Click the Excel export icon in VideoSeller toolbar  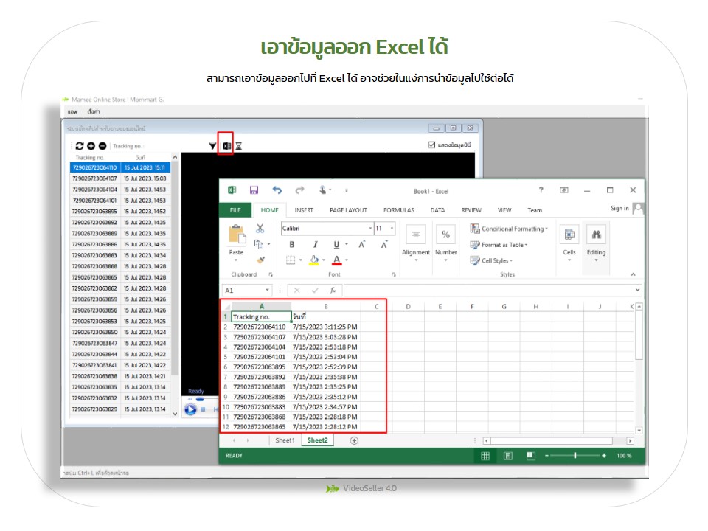click(226, 145)
